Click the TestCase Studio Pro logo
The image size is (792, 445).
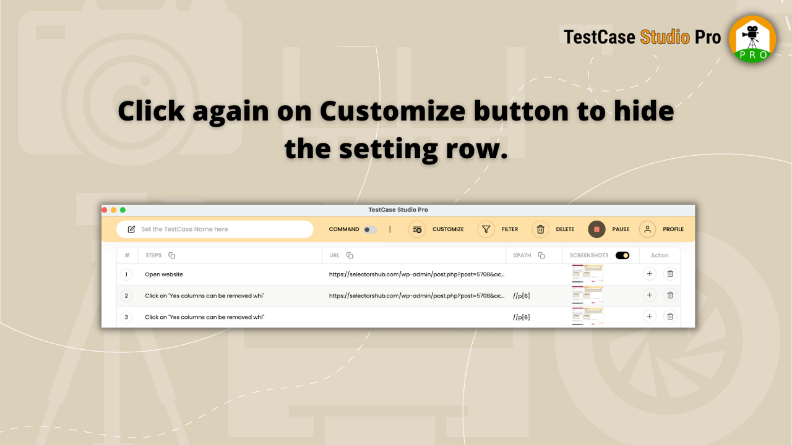pos(752,38)
